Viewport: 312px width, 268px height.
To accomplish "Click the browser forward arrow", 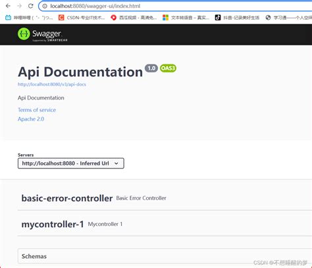I will click(19, 6).
